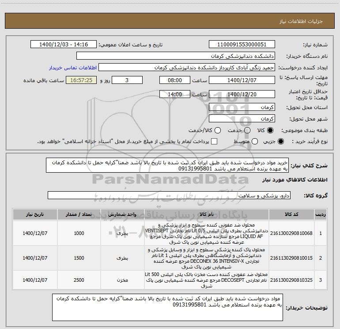Click the delivery city field کرمان

pyautogui.click(x=242, y=118)
